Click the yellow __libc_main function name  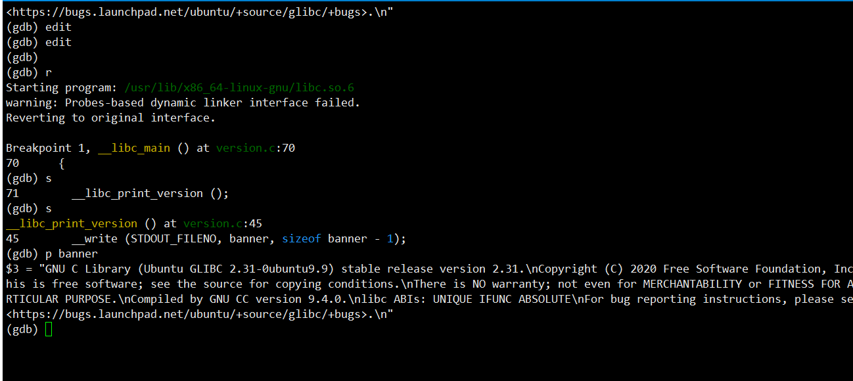tap(134, 148)
